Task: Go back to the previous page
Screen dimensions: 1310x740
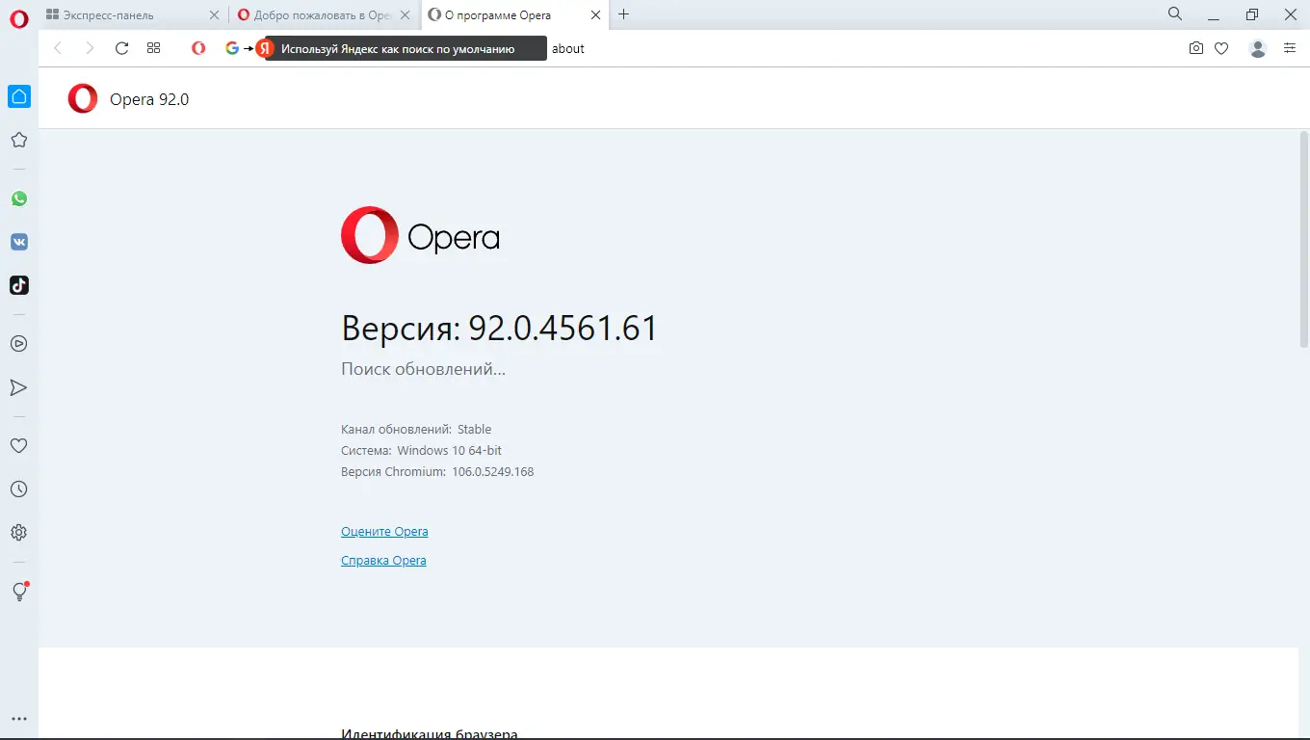Action: [x=58, y=48]
